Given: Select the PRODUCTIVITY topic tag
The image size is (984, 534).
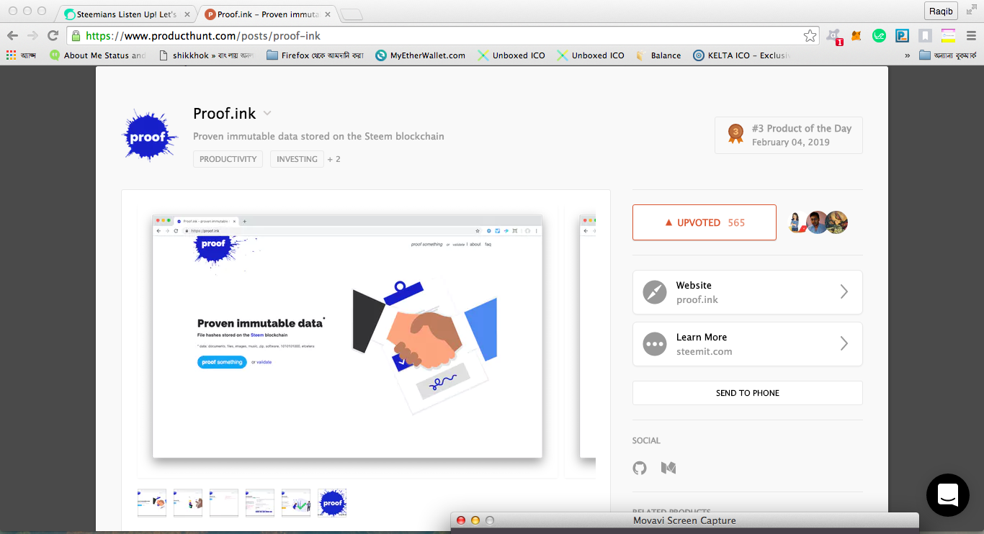Looking at the screenshot, I should point(228,159).
